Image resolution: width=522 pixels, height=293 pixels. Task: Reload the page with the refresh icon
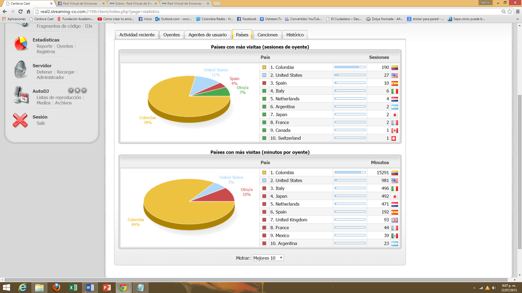(20, 12)
